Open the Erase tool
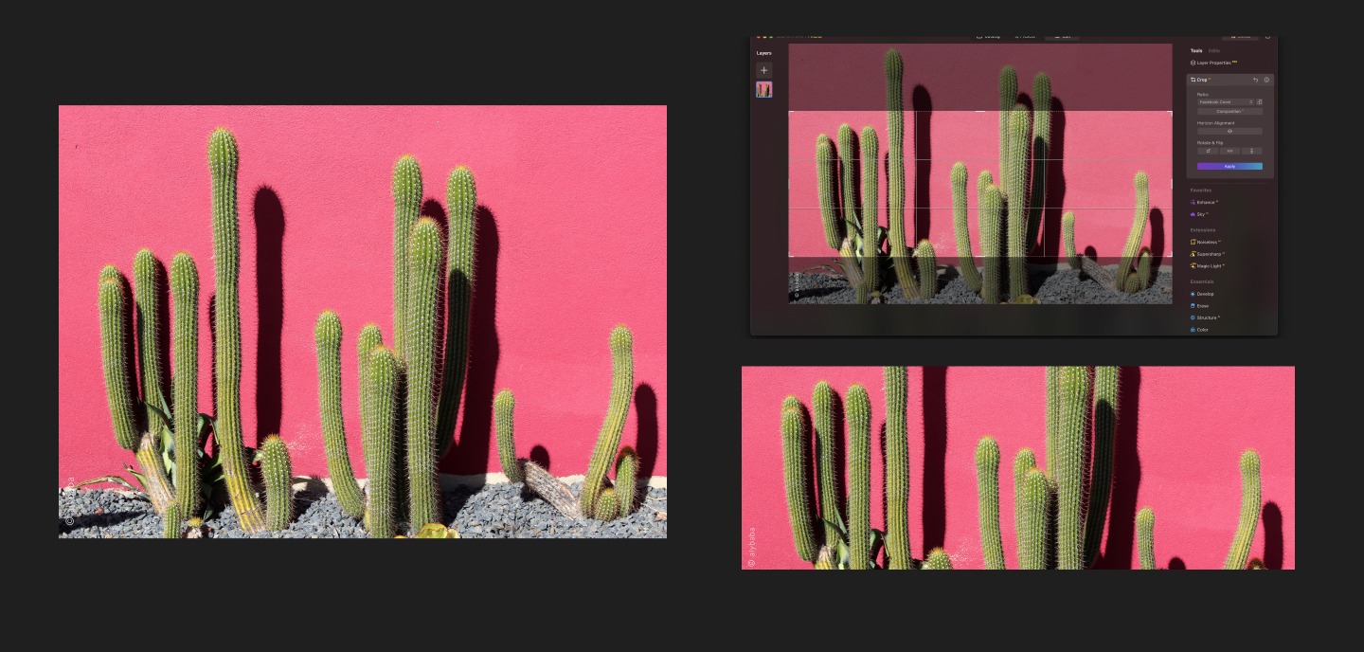 click(x=1200, y=306)
